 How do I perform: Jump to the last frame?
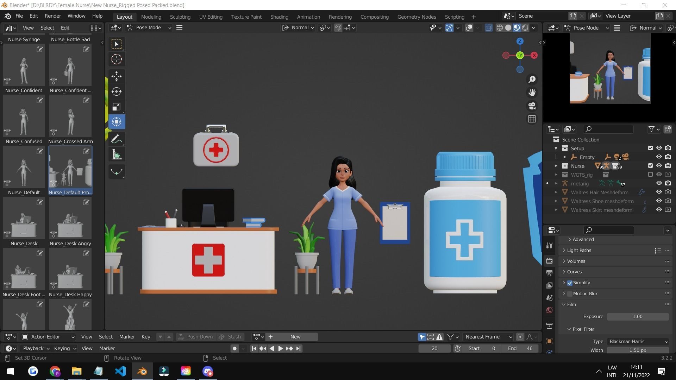coord(299,349)
